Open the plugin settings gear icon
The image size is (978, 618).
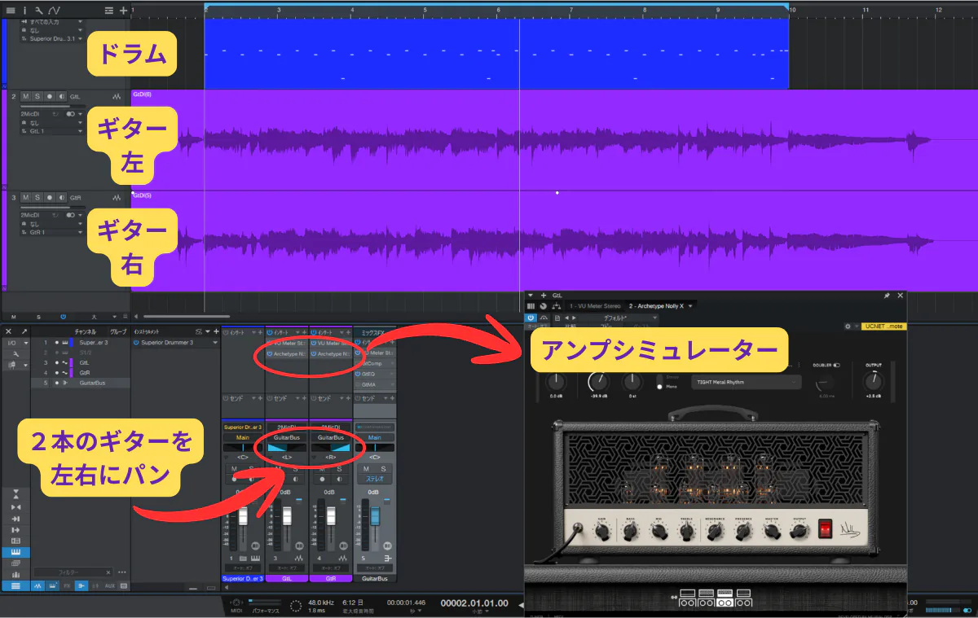coord(848,327)
